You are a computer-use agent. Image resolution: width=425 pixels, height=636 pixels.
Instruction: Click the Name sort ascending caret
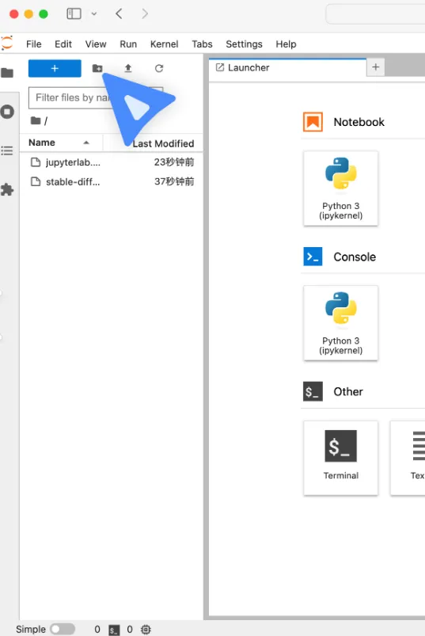(x=86, y=143)
